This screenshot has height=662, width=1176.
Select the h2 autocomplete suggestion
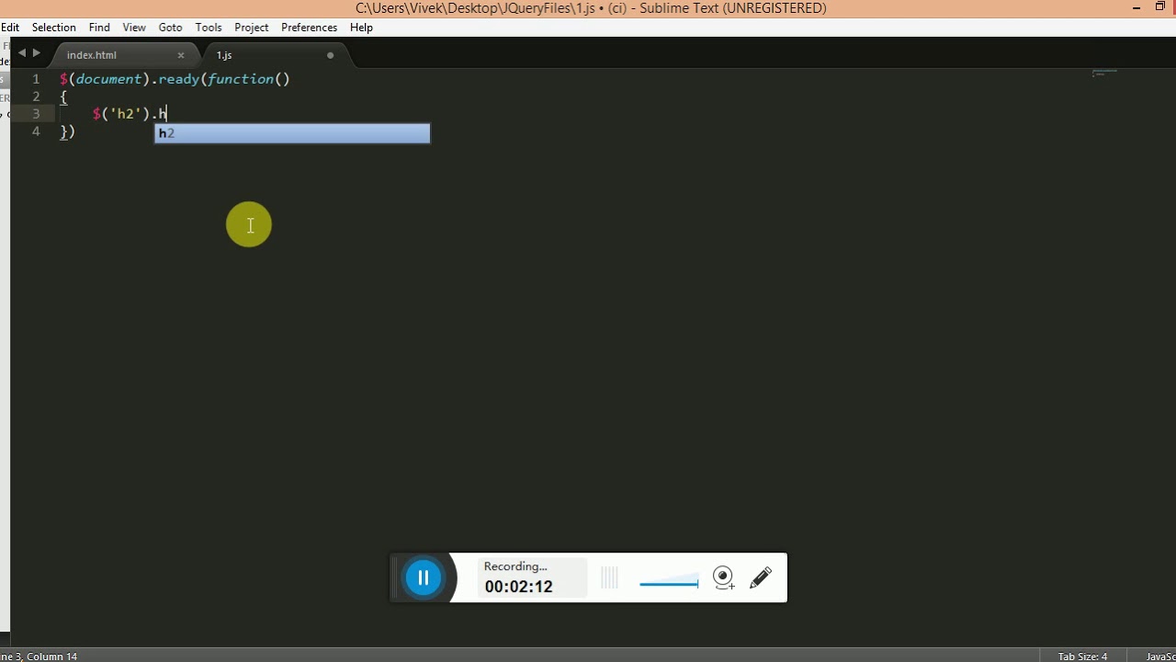292,133
